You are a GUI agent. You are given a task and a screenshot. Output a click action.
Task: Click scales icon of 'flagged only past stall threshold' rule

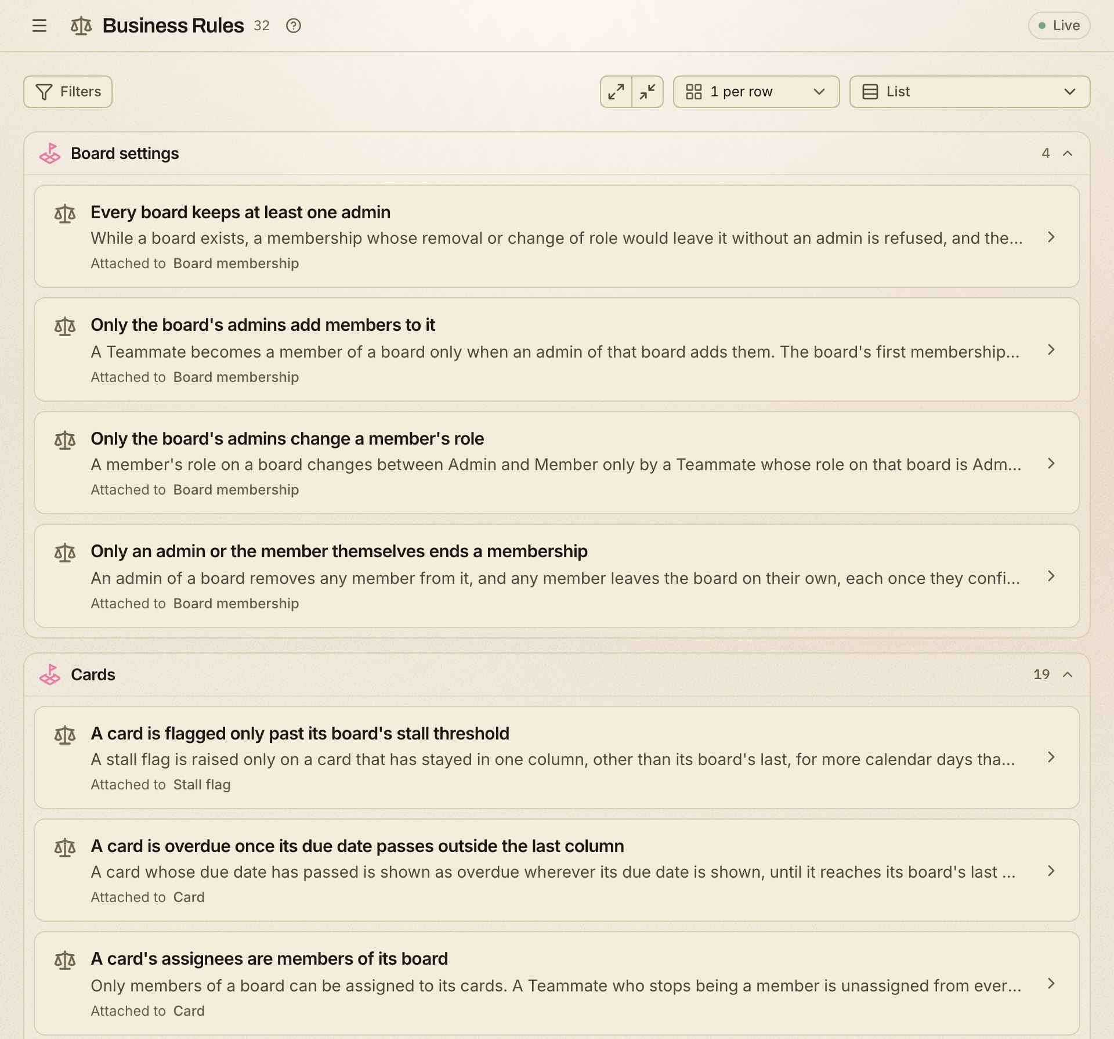(x=65, y=735)
